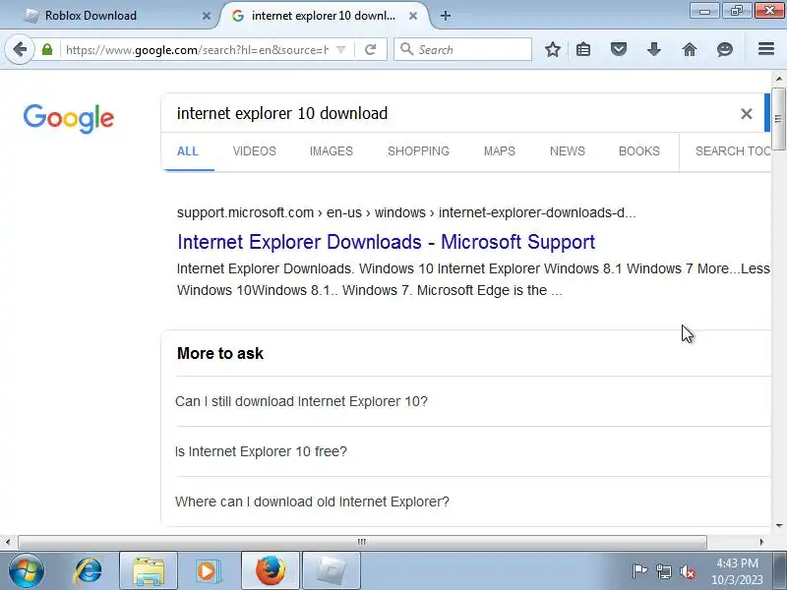The height and width of the screenshot is (590, 787).
Task: Open Windows Media Player from taskbar
Action: coord(208,571)
